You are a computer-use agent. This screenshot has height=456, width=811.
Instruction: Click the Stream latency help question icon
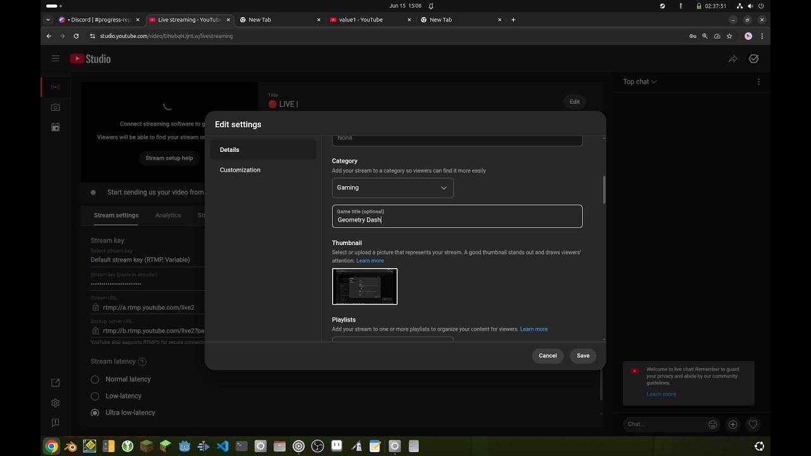click(x=142, y=362)
